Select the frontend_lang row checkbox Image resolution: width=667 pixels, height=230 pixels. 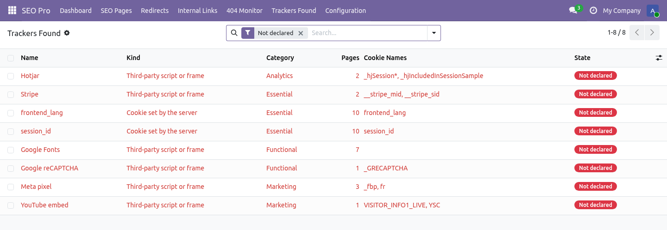coord(11,113)
